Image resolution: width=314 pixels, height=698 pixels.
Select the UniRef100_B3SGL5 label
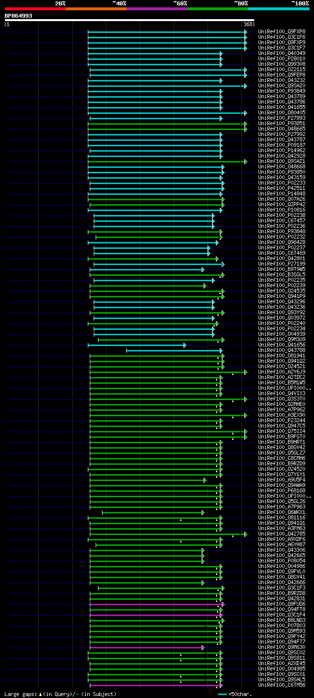click(282, 274)
